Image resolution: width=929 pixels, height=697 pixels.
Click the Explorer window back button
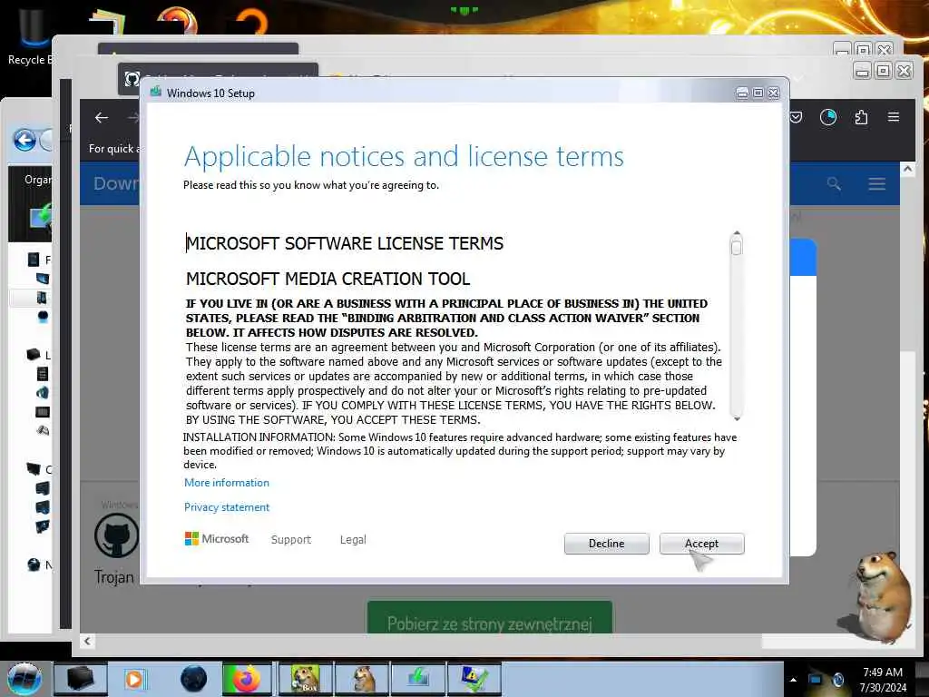pyautogui.click(x=24, y=140)
